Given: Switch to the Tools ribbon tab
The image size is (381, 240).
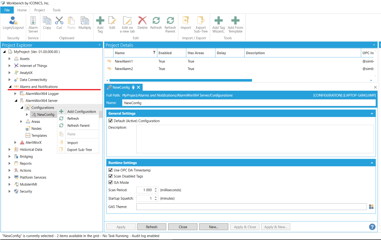Looking at the screenshot, I should tap(57, 10).
